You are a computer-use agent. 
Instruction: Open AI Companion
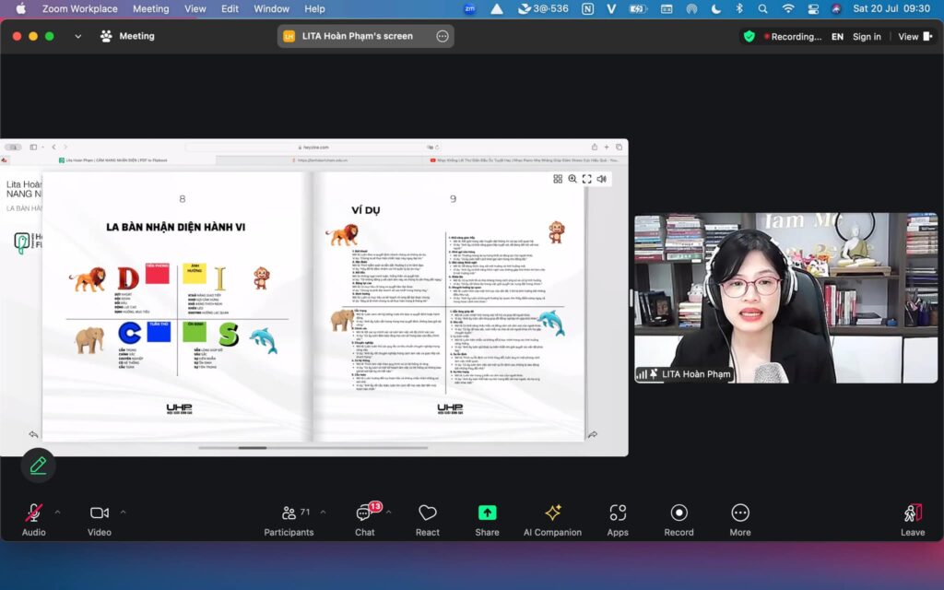pyautogui.click(x=552, y=513)
